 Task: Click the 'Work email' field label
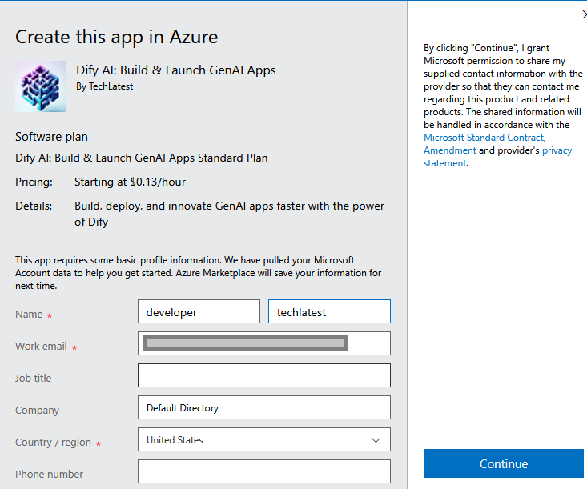coord(41,347)
